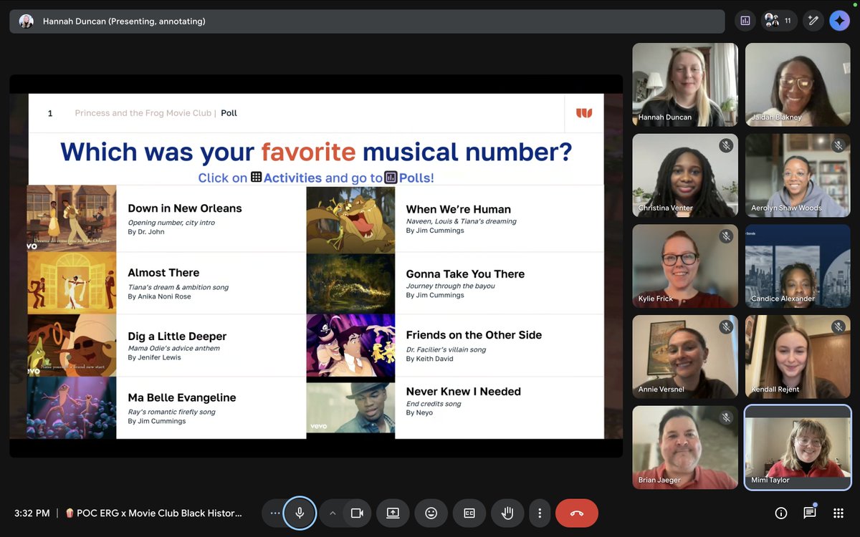Select Candice Alexander's video tile
Screen dimensions: 860x537
click(x=798, y=266)
